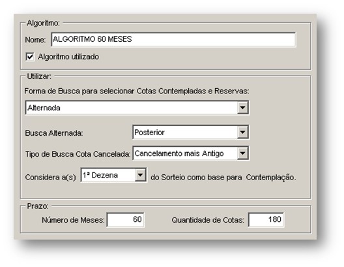The width and height of the screenshot is (344, 267).
Task: Click the Tipo de Busca Cota Cancelada label
Action: pos(78,154)
